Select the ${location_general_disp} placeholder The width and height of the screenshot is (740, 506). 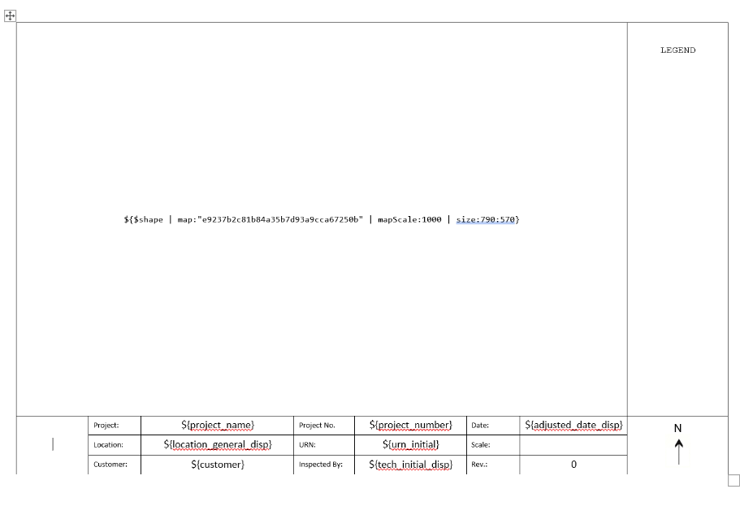(x=218, y=444)
